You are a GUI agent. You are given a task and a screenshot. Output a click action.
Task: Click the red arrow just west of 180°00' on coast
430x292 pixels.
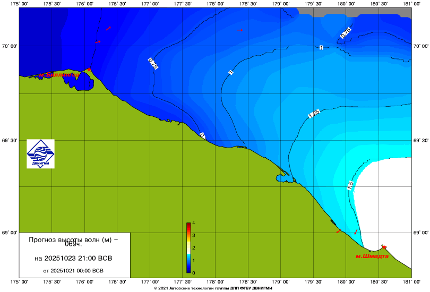pos(338,231)
